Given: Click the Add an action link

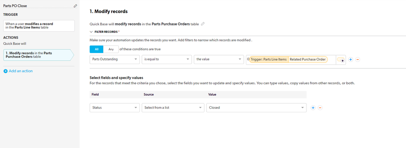Looking at the screenshot, I should pyautogui.click(x=21, y=71).
